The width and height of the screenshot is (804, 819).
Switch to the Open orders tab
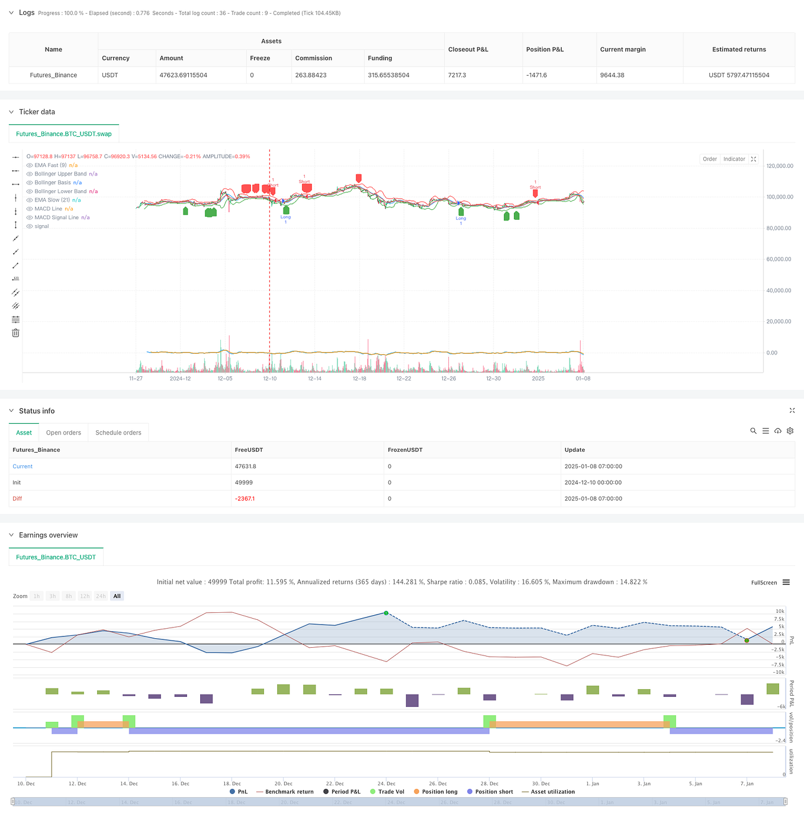coord(63,432)
